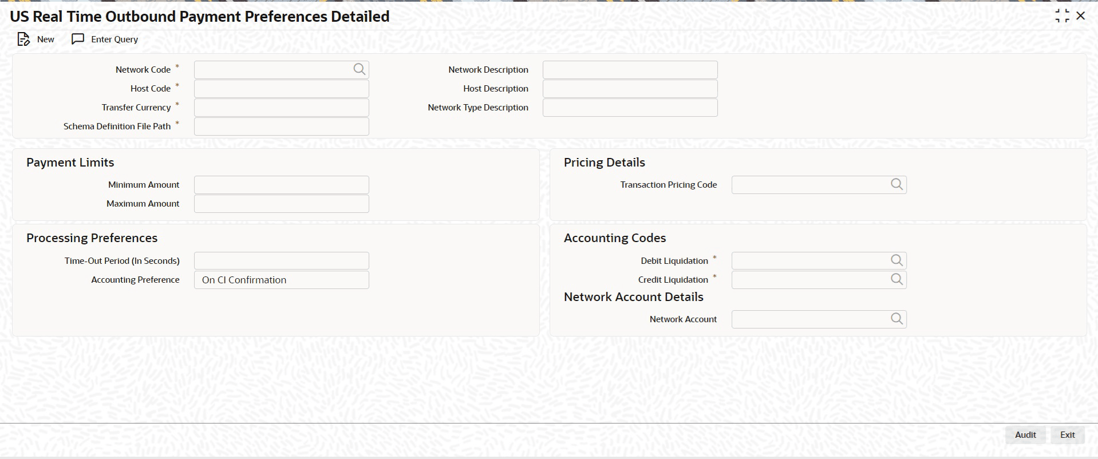Open the Accounting Preference dropdown
The image size is (1098, 459).
click(282, 280)
